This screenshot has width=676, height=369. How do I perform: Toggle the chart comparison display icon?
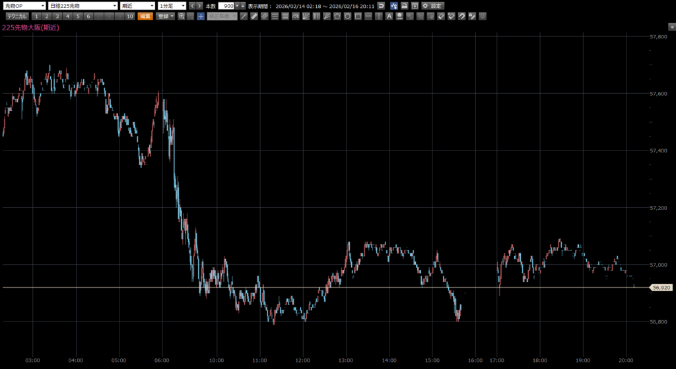(393, 5)
